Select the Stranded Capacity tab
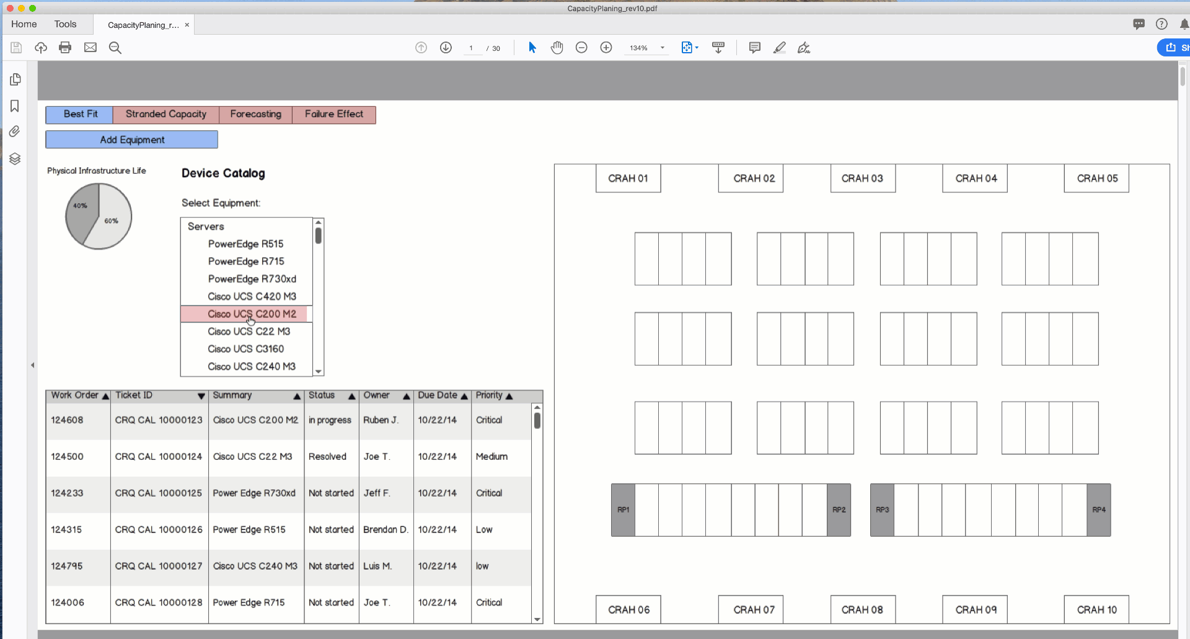 click(x=166, y=114)
